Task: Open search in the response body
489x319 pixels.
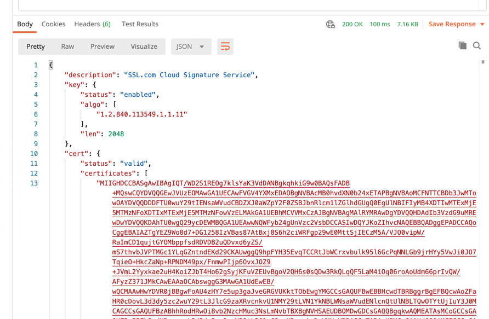Action: [477, 46]
